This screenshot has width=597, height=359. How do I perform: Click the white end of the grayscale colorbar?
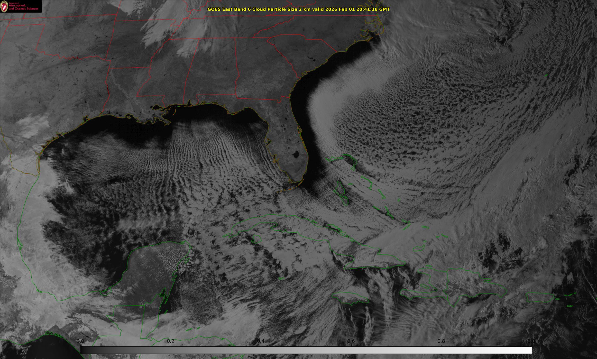(x=528, y=350)
